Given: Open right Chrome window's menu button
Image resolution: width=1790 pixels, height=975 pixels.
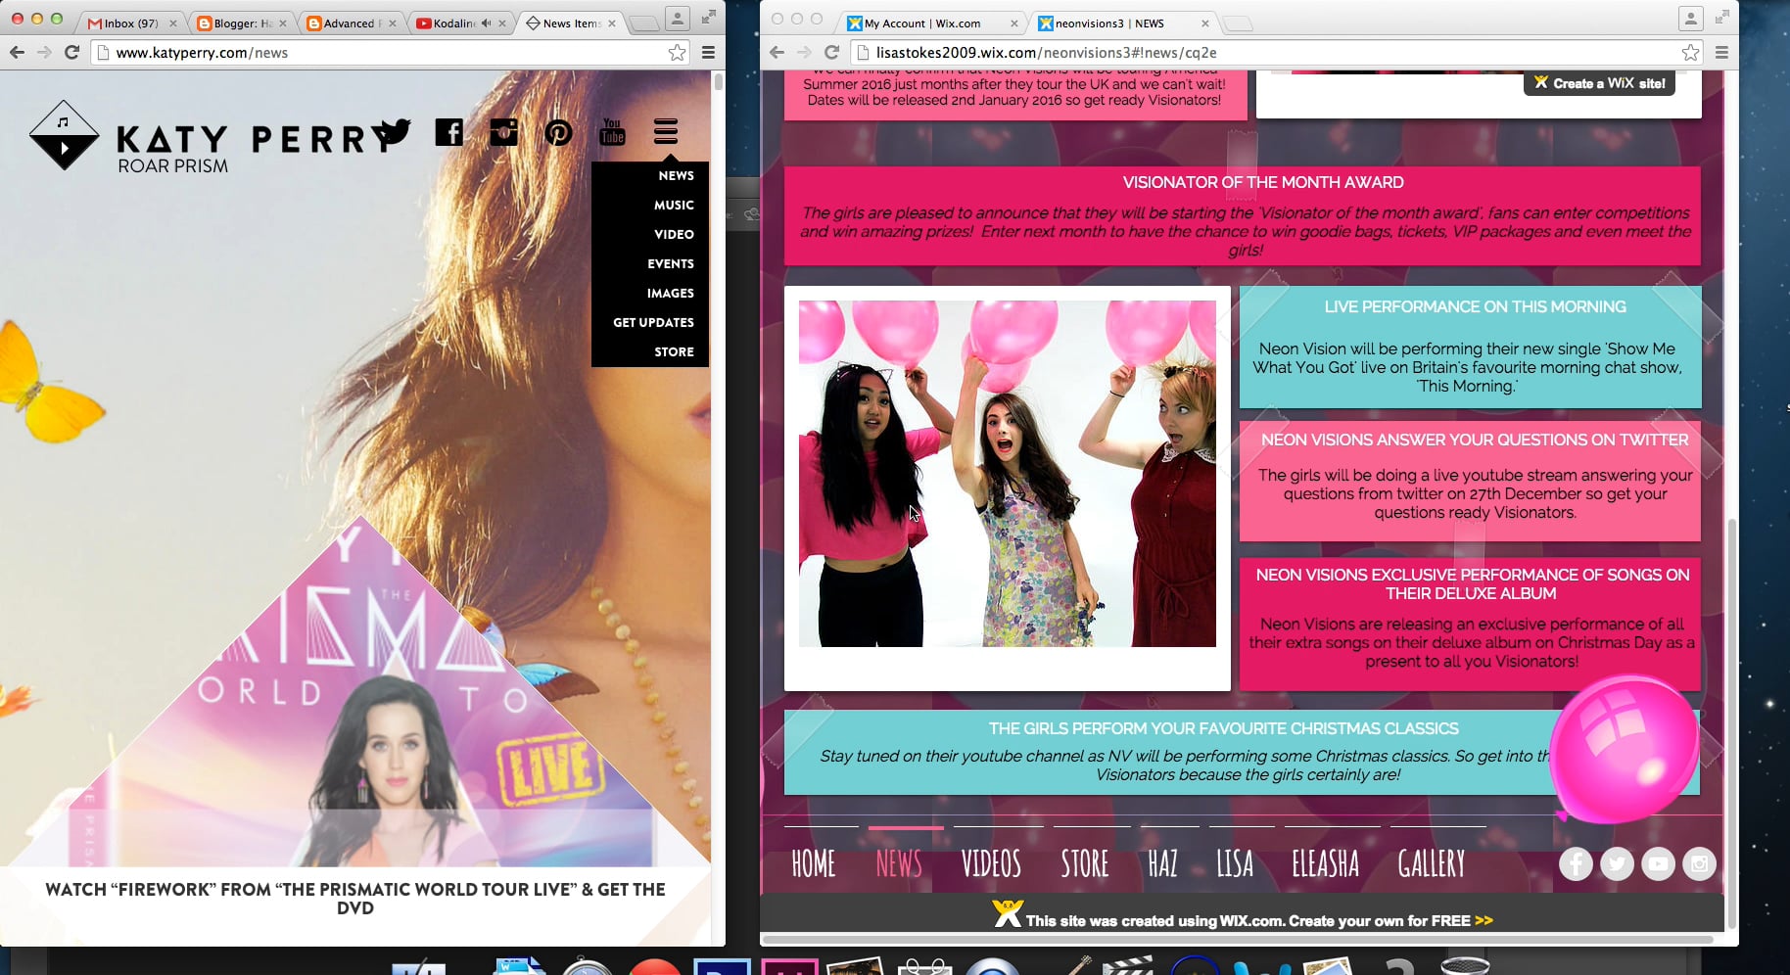Looking at the screenshot, I should pyautogui.click(x=1721, y=53).
